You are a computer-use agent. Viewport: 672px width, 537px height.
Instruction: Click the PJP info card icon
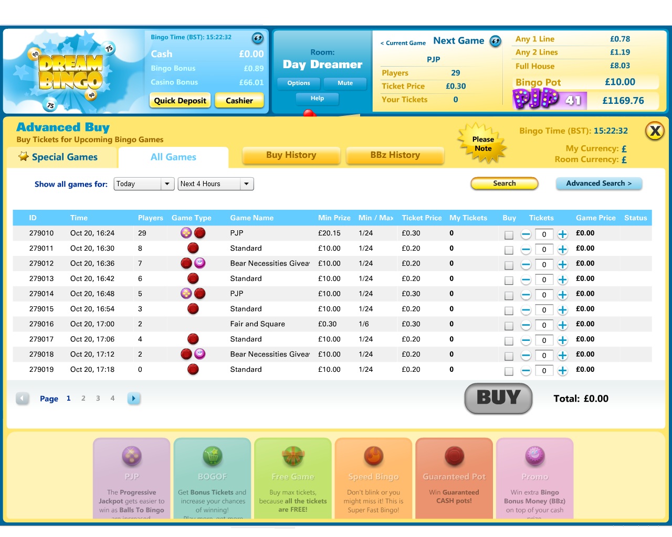[x=132, y=456]
